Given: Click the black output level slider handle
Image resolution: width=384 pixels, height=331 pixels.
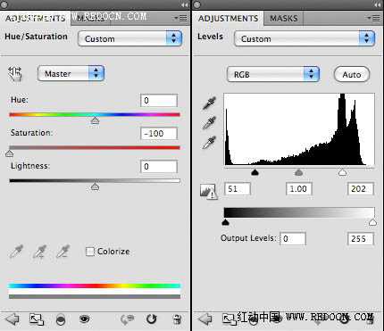Looking at the screenshot, I should pos(226,222).
